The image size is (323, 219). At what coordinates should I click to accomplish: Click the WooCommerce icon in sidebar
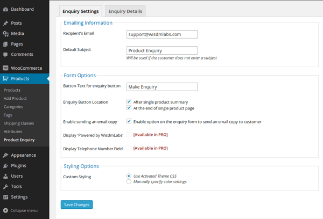click(x=5, y=68)
